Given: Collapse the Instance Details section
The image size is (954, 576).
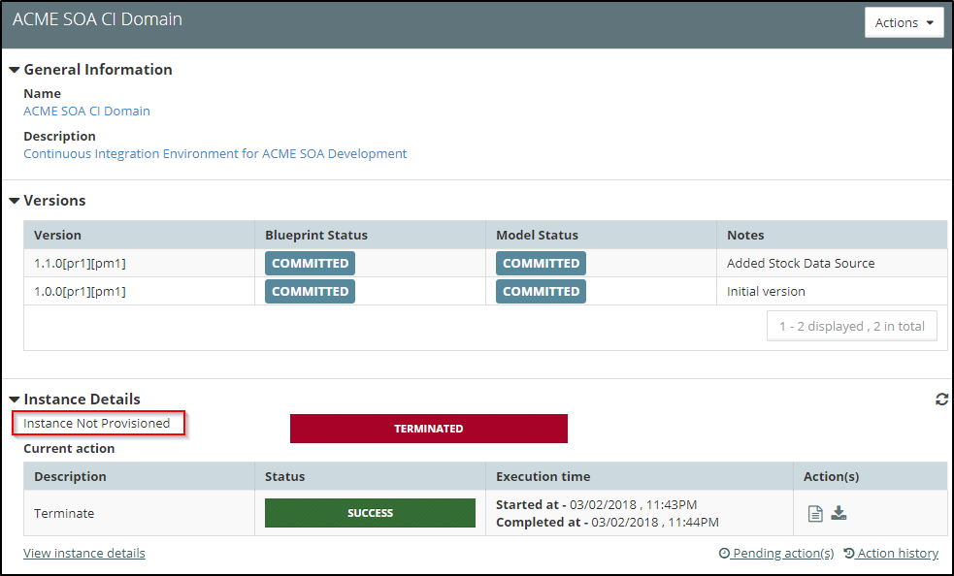Looking at the screenshot, I should pos(15,400).
